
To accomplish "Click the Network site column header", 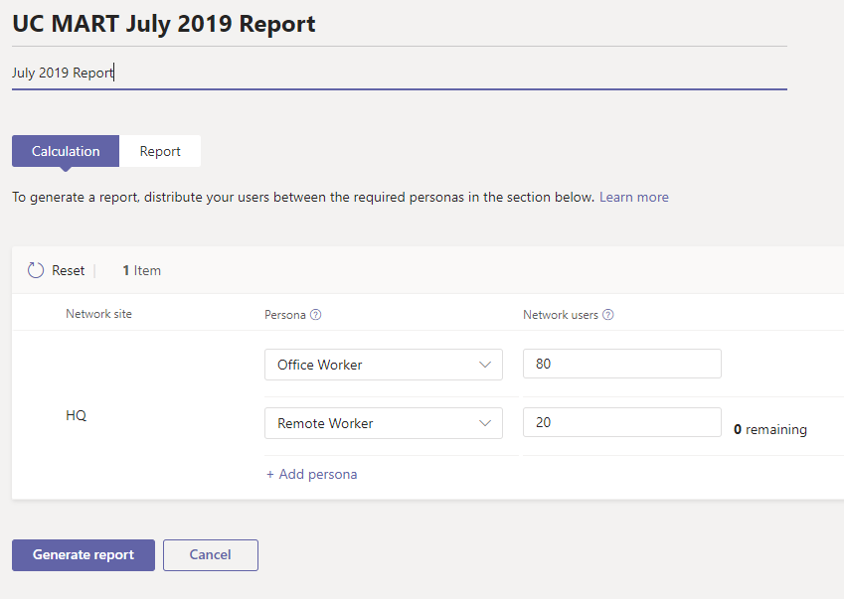I will (x=98, y=314).
